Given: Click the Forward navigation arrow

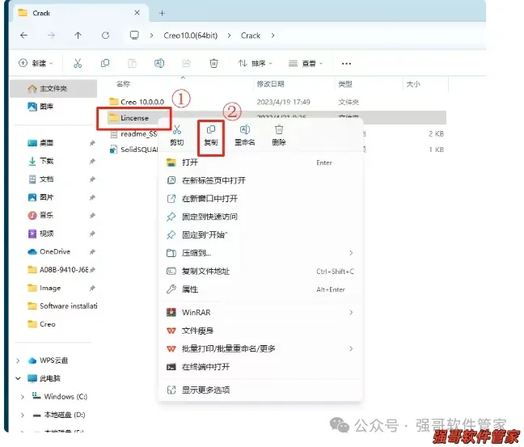Looking at the screenshot, I should pos(51,35).
